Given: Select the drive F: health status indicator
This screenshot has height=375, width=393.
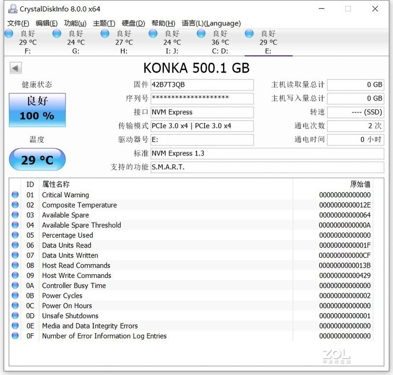Looking at the screenshot, I should pos(8,32).
